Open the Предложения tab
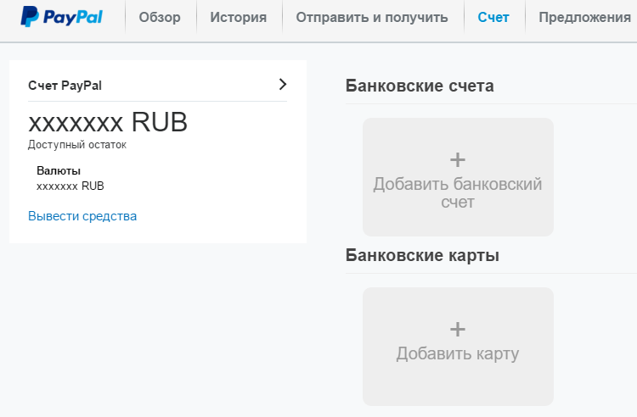637x417 pixels. (584, 18)
